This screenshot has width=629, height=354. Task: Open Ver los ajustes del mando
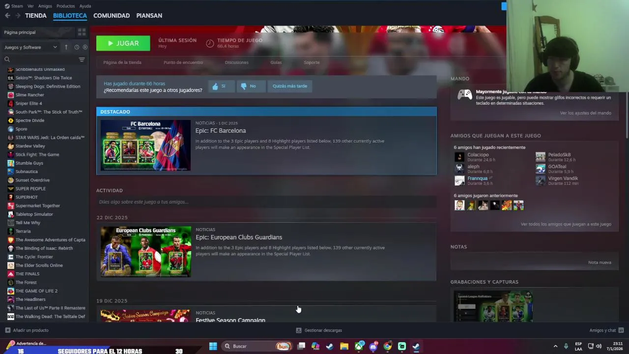coord(585,113)
